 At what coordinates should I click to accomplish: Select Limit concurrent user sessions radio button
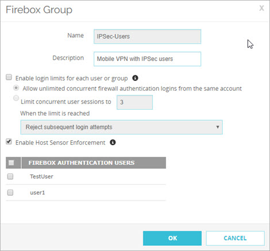[x=16, y=98]
